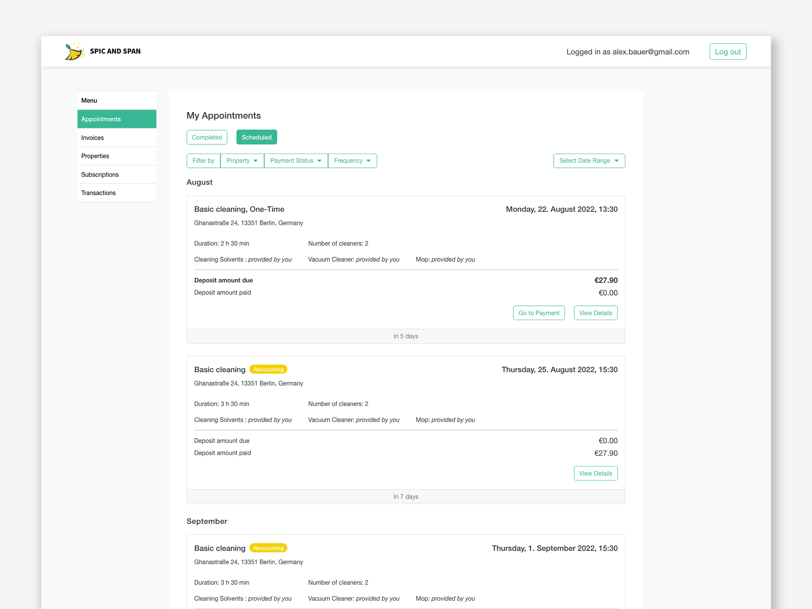Open the Invoices menu item
This screenshot has height=609, width=812.
click(93, 138)
